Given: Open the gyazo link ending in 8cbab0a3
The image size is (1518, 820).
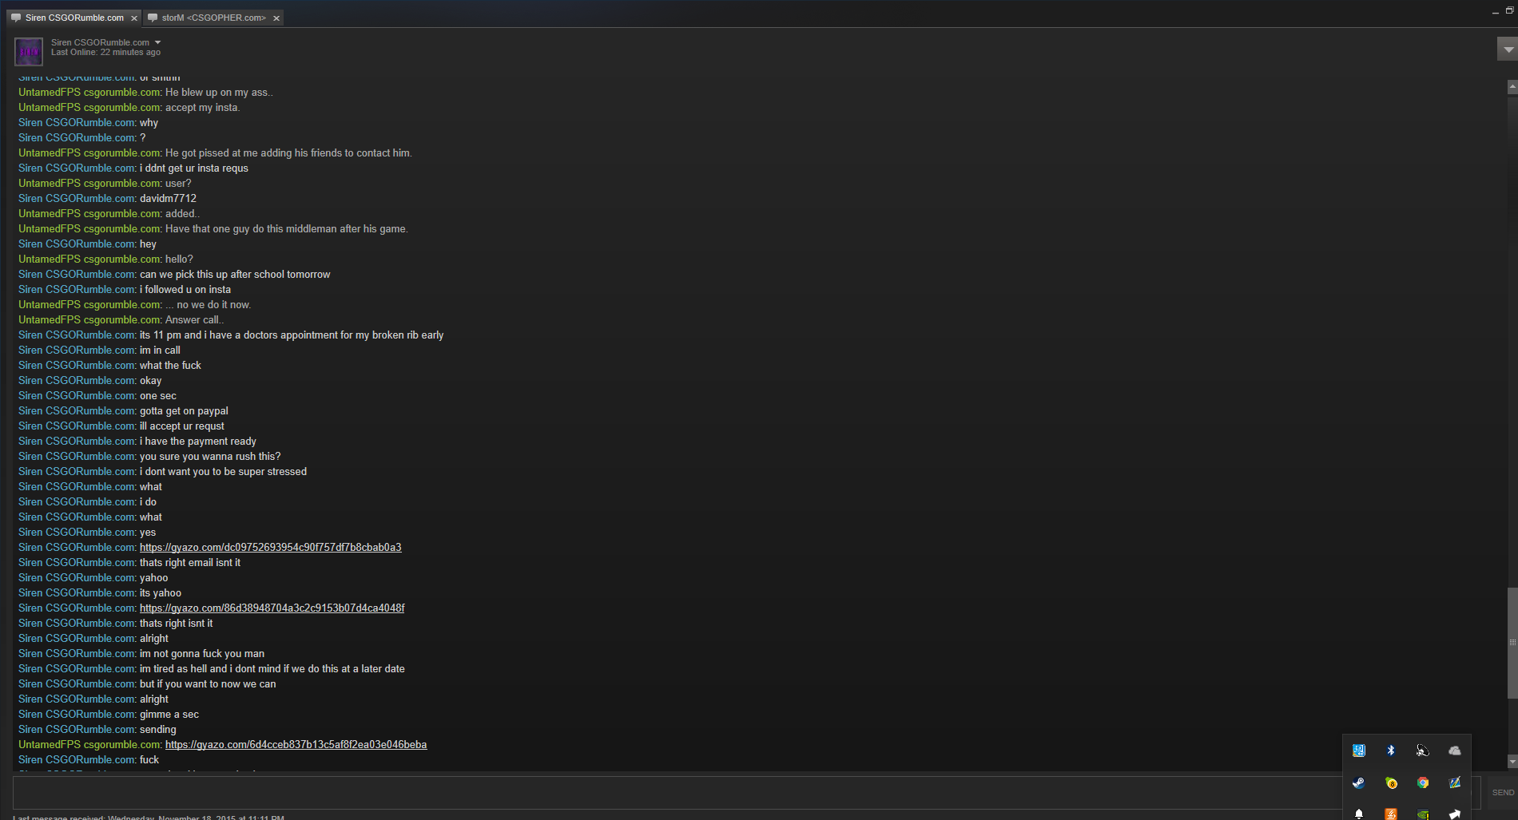Looking at the screenshot, I should [x=271, y=548].
